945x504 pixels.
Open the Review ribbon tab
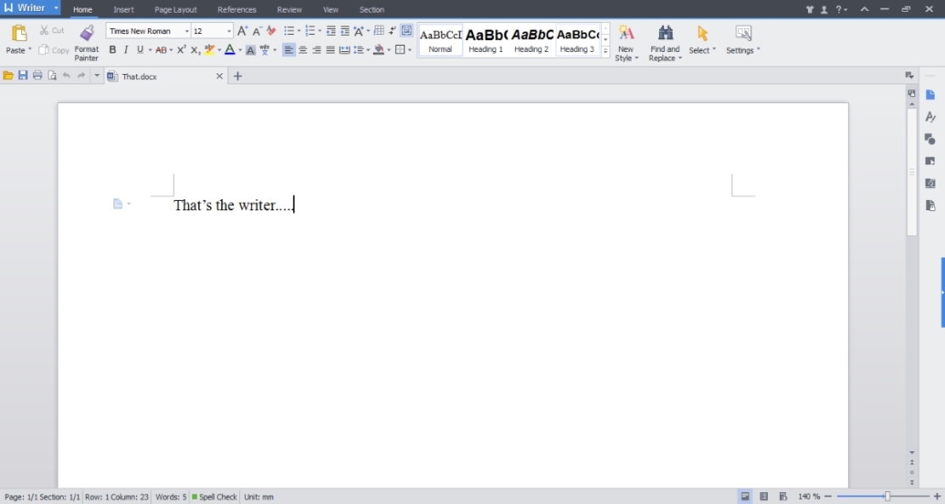point(289,9)
